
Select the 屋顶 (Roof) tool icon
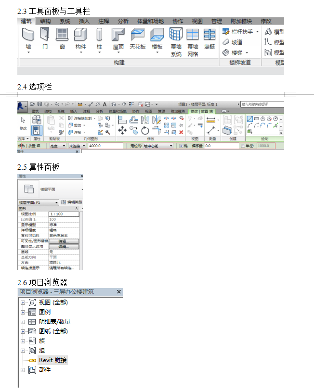tap(118, 34)
